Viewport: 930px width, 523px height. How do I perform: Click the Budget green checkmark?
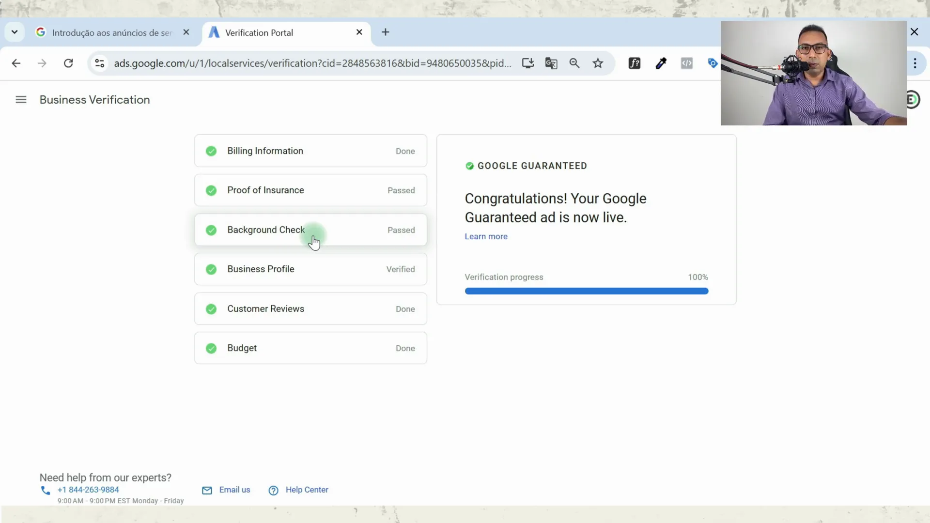[x=211, y=348]
